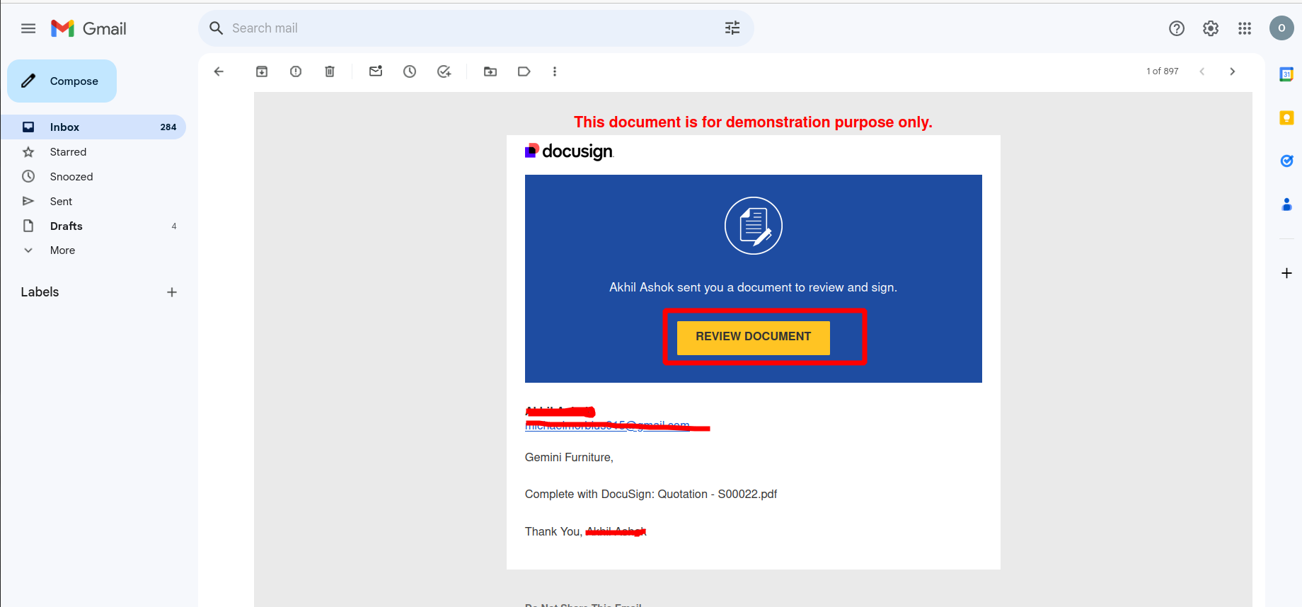
Task: Expand the More folders list
Action: (x=93, y=250)
